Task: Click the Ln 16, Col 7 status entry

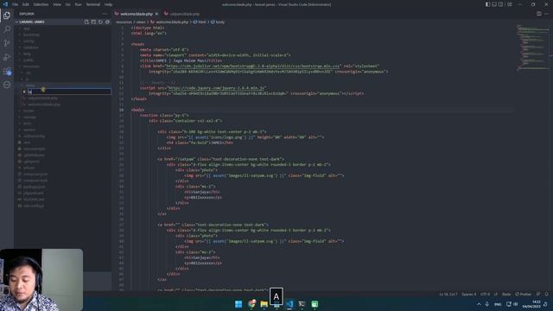Action: [448, 294]
